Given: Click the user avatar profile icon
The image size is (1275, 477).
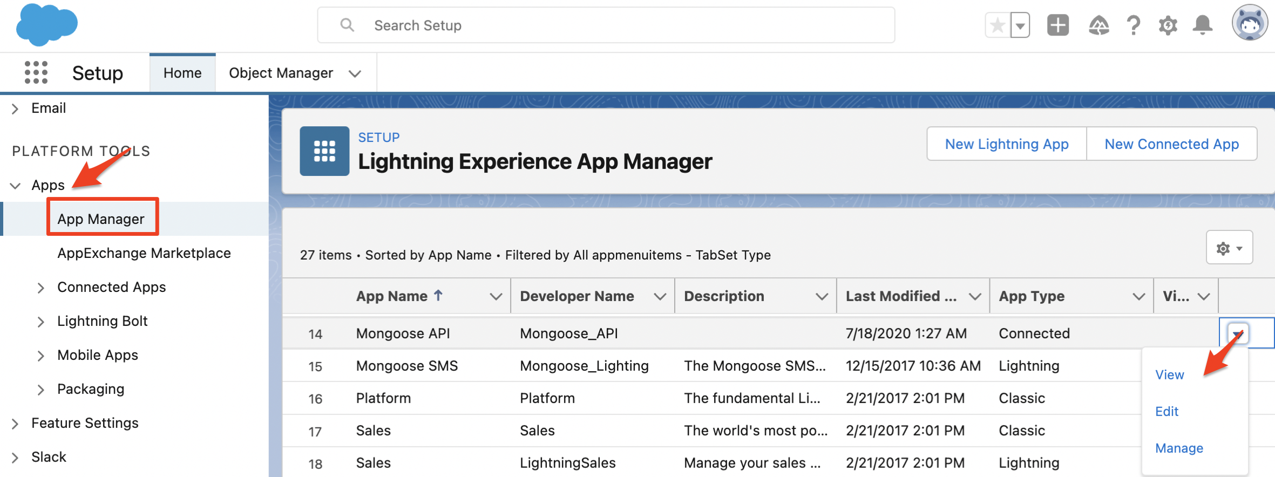Looking at the screenshot, I should [x=1249, y=23].
